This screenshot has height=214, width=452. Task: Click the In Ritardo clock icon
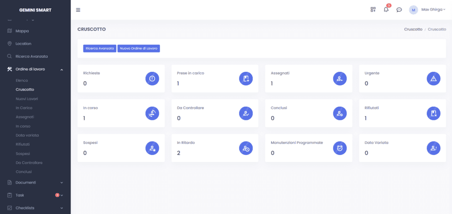coord(246,148)
